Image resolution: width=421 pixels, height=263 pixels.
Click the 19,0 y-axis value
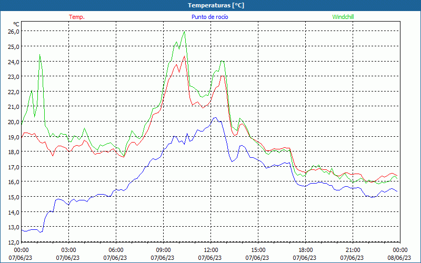[x=14, y=137]
